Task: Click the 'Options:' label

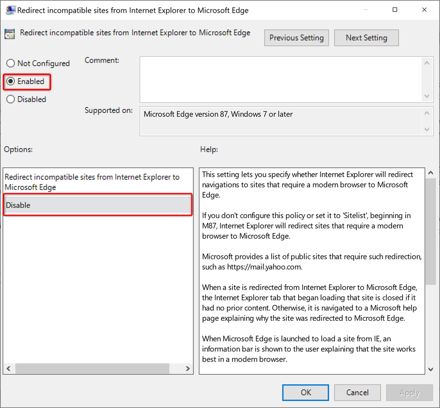Action: (18, 149)
